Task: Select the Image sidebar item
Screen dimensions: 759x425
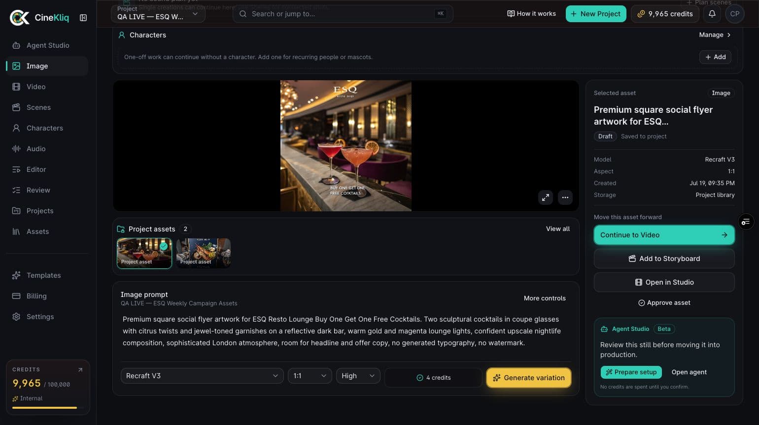Action: click(x=47, y=66)
